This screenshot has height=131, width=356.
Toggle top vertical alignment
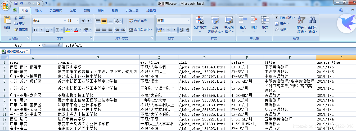(98, 21)
